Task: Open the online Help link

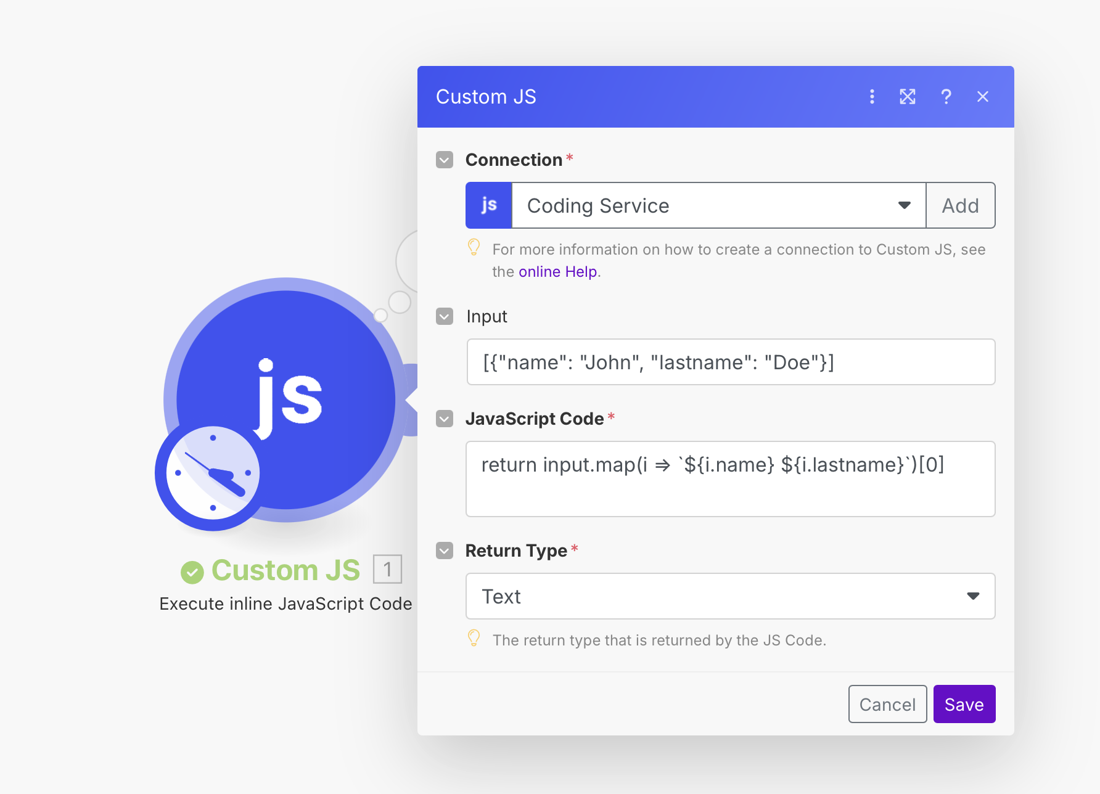Action: coord(557,272)
